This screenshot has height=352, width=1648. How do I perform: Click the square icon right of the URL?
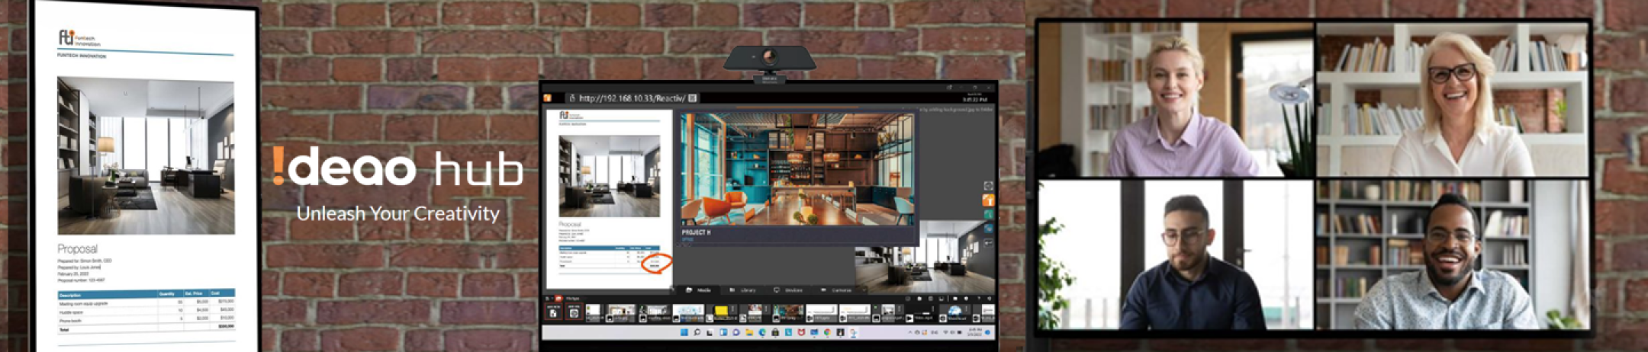click(x=693, y=98)
